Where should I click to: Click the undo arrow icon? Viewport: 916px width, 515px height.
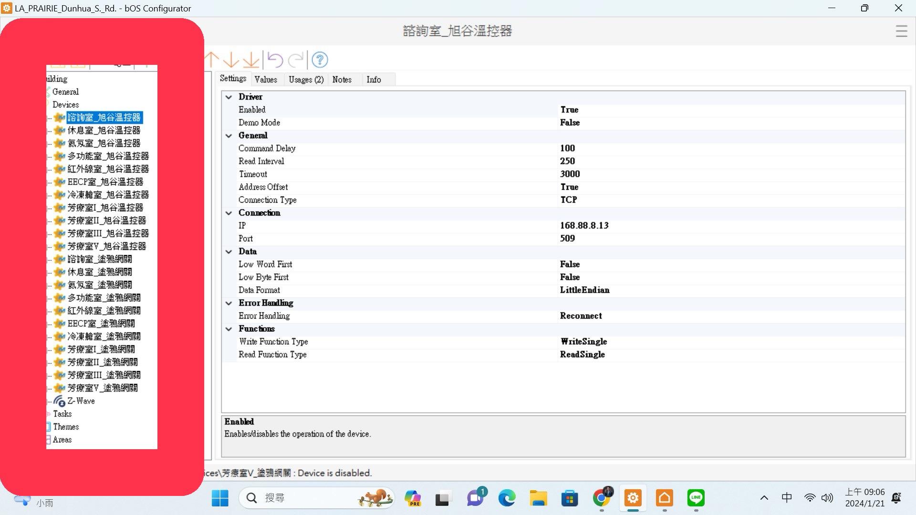tap(275, 60)
